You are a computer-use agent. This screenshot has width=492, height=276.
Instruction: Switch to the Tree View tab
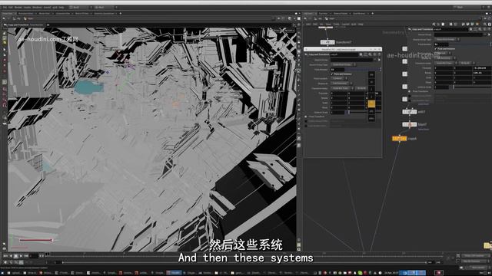(323, 14)
